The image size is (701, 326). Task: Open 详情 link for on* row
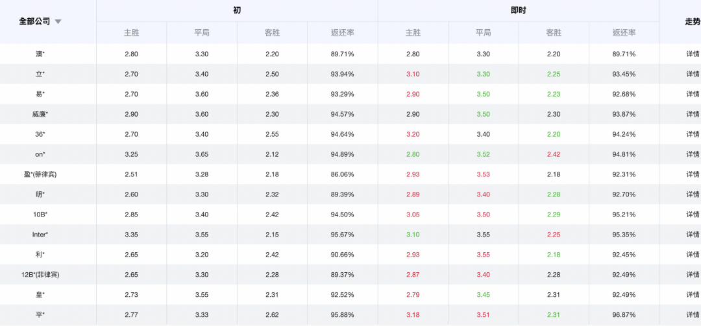pos(693,154)
